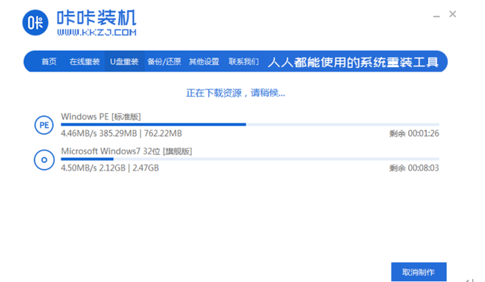Open the 备份/还原 tab
Image resolution: width=485 pixels, height=282 pixels.
pyautogui.click(x=164, y=61)
